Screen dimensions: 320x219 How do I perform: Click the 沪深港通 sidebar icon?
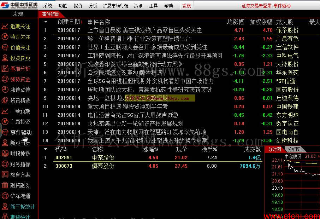5,196
